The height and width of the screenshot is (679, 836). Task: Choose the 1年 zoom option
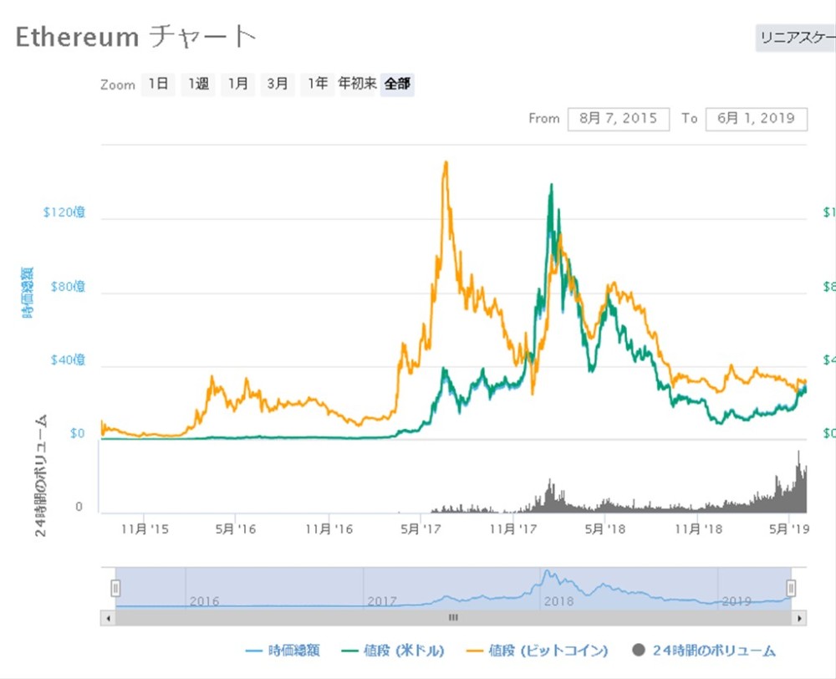tap(317, 84)
